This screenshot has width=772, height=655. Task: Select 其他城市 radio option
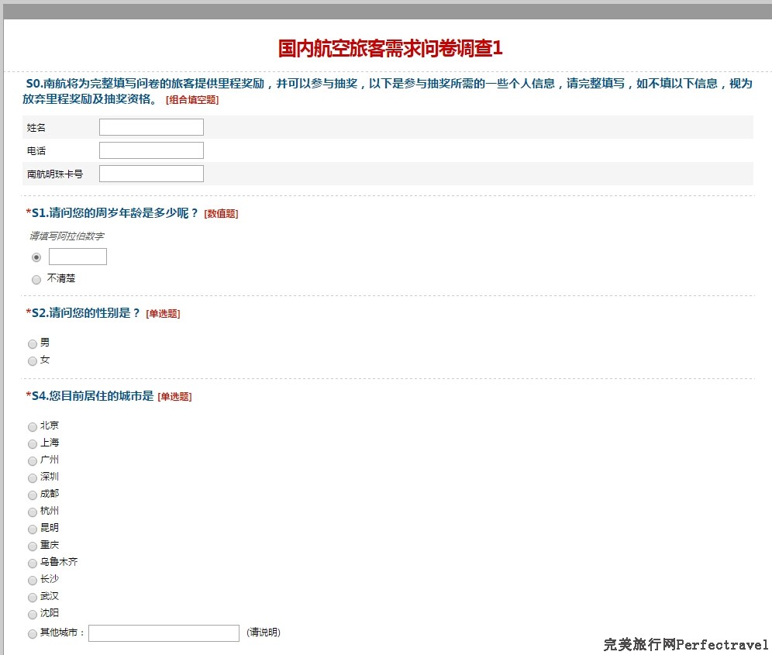pyautogui.click(x=33, y=633)
